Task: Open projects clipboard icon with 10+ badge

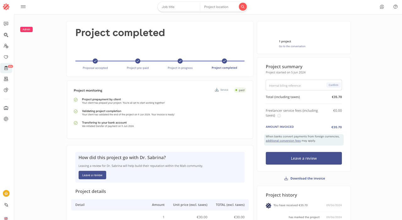Action: pyautogui.click(x=6, y=68)
